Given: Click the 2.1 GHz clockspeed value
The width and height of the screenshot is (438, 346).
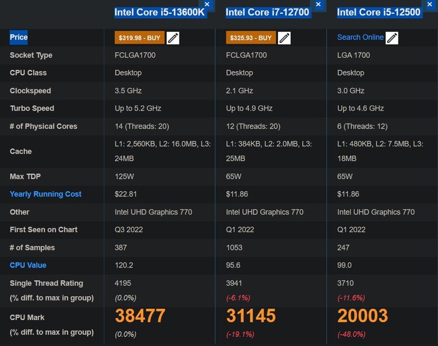Looking at the screenshot, I should pyautogui.click(x=240, y=91).
